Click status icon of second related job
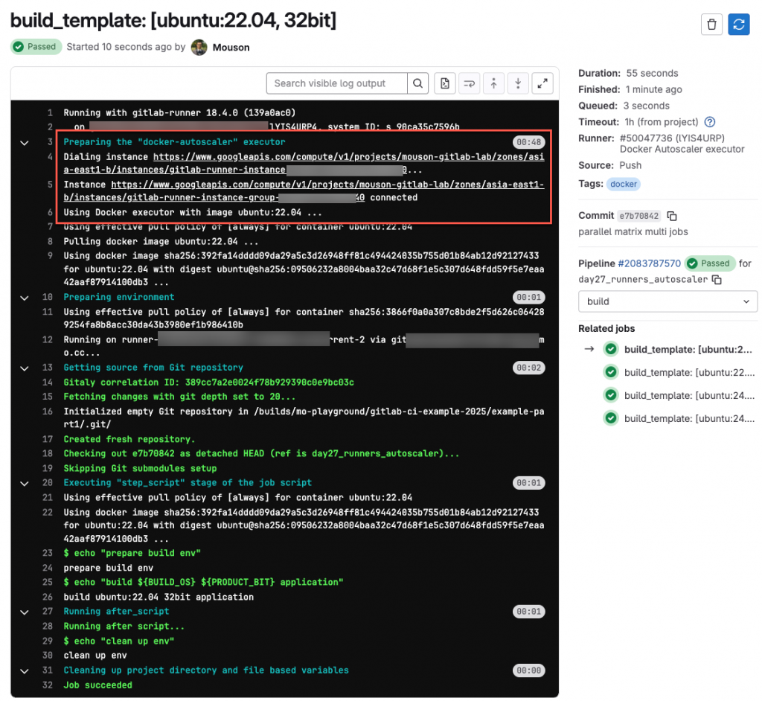This screenshot has height=701, width=762. [611, 372]
